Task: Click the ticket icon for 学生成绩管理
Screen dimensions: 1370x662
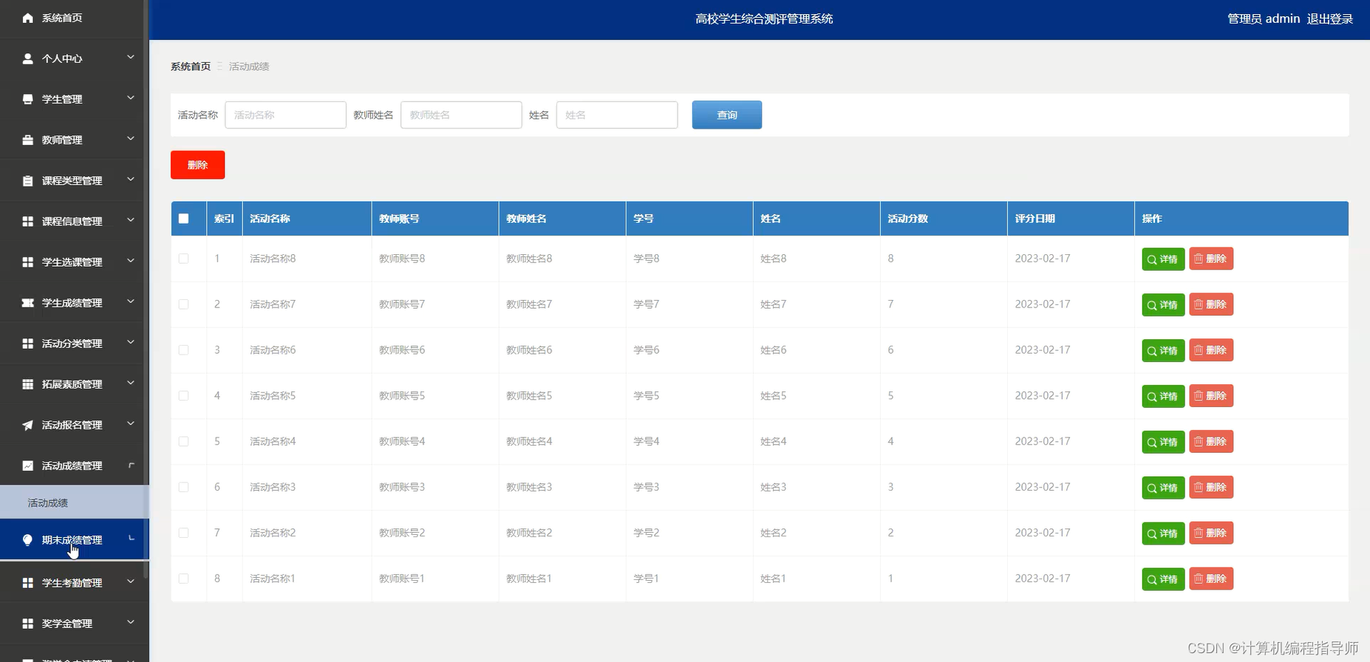Action: pos(27,303)
